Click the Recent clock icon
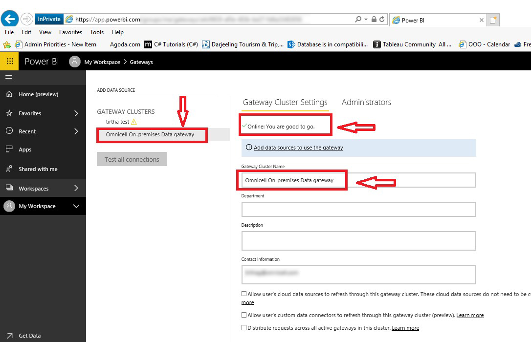 coord(9,131)
